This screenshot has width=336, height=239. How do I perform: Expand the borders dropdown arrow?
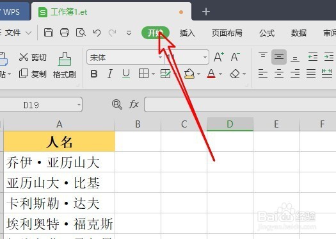point(153,74)
